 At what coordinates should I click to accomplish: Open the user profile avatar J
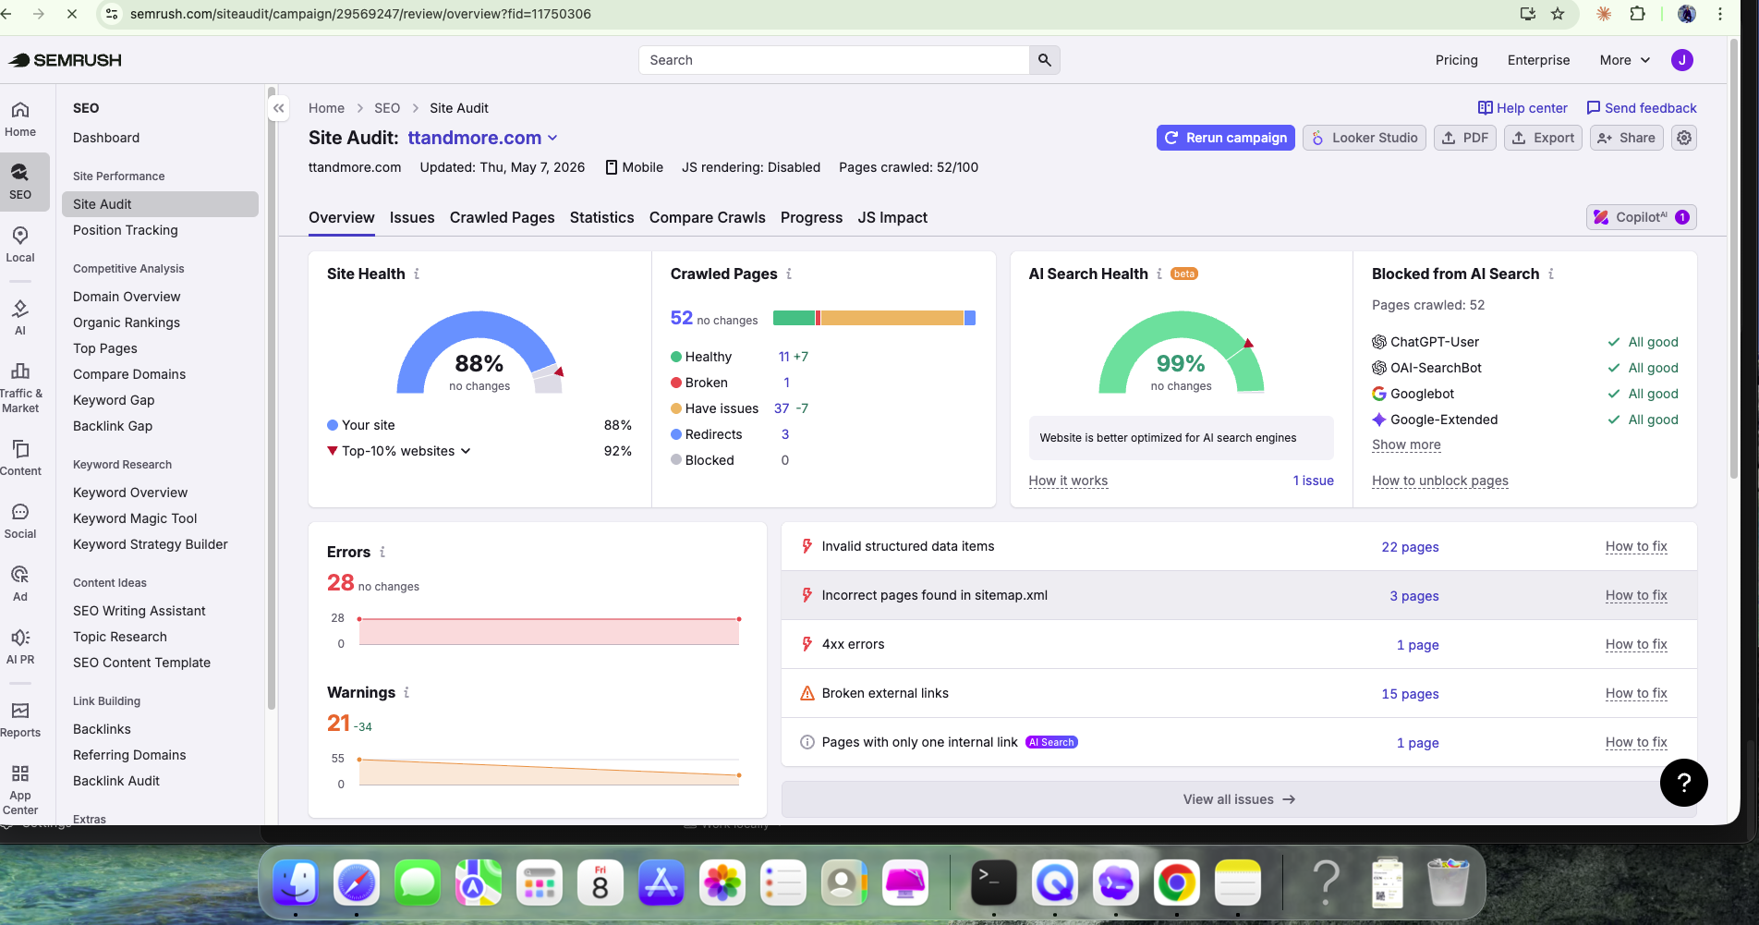coord(1681,60)
